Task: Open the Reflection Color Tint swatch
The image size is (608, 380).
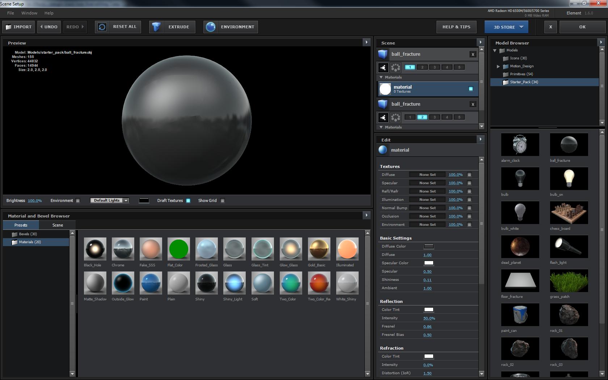Action: pos(429,310)
